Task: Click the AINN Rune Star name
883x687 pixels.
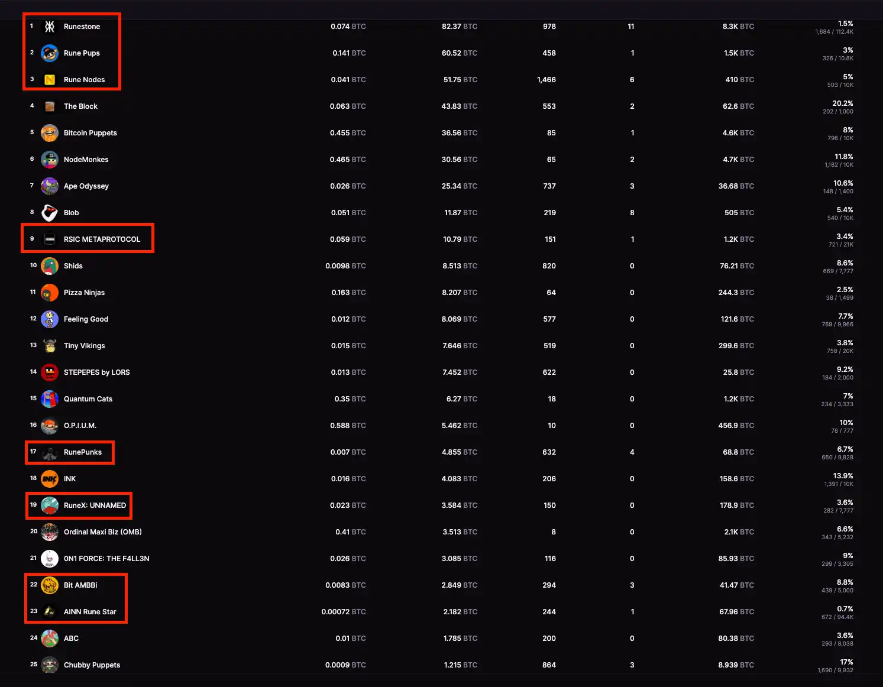Action: [90, 612]
